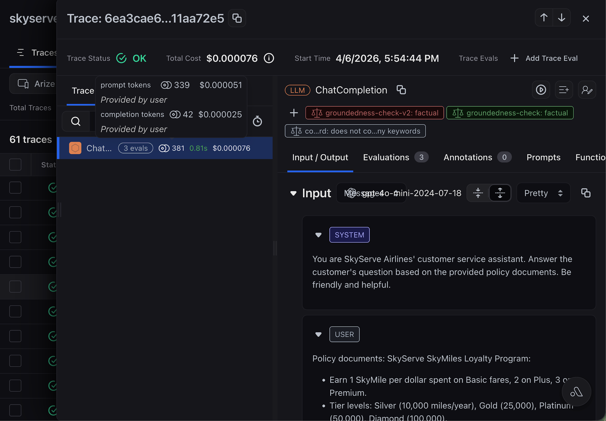Expand all messages with the expand icon
This screenshot has width=606, height=421.
point(500,193)
